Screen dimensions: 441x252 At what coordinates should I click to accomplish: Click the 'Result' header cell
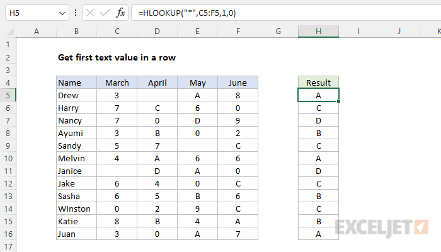click(318, 83)
